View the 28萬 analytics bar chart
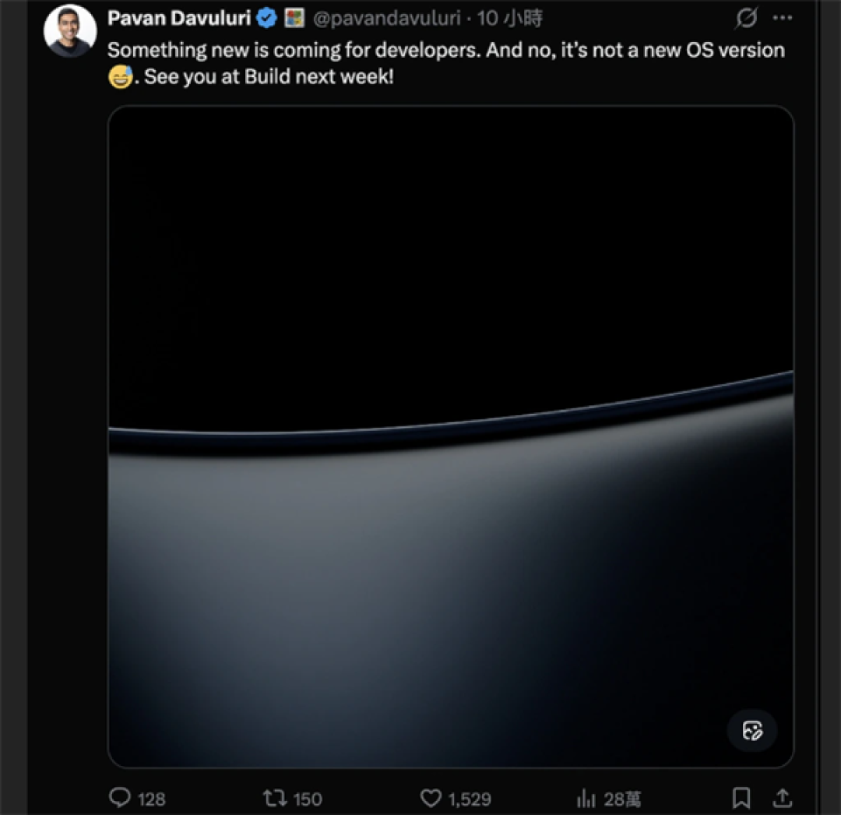Image resolution: width=841 pixels, height=815 pixels. (609, 799)
